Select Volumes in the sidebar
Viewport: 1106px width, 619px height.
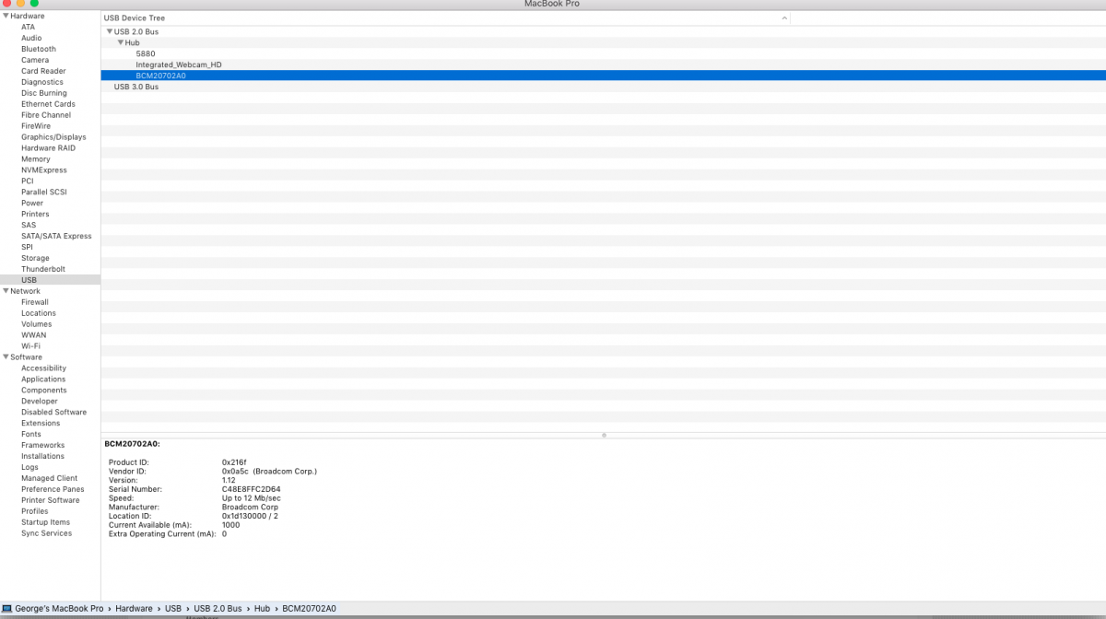pos(37,324)
